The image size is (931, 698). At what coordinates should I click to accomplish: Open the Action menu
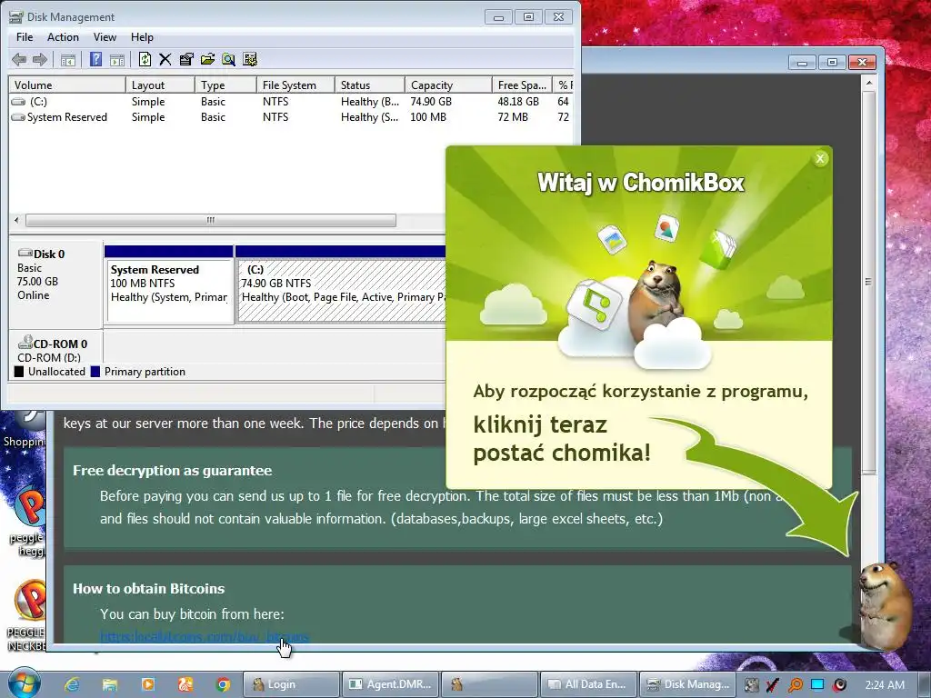point(63,36)
